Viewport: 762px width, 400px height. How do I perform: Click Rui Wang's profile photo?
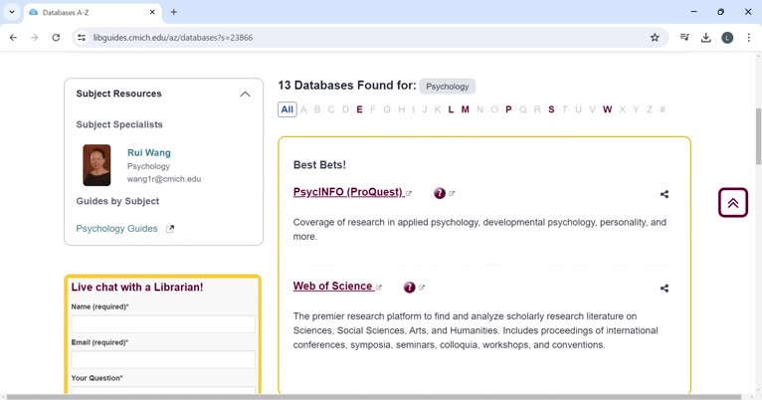[96, 165]
